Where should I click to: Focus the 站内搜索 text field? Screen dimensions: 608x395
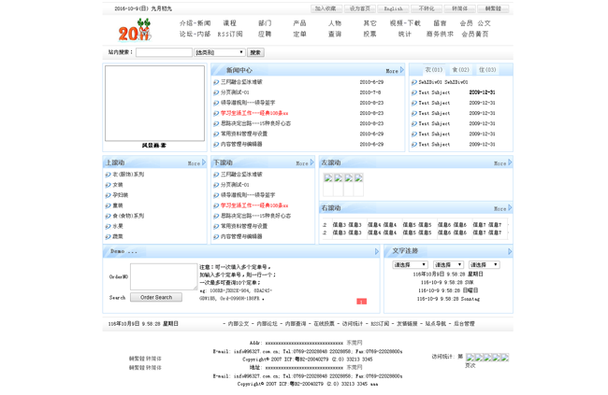(164, 52)
